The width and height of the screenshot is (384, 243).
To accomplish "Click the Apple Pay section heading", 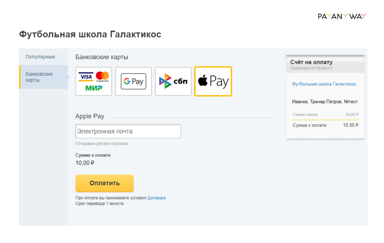I will [90, 116].
